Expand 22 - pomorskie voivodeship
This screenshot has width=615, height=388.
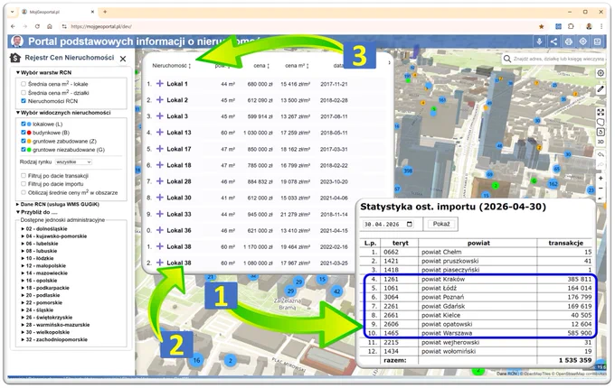(41, 303)
